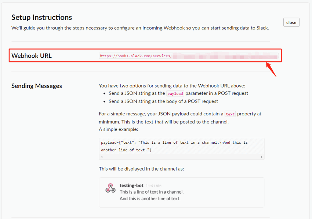This screenshot has width=312, height=219.
Task: Click the bold "Webhook URL" label
Action: [x=32, y=56]
